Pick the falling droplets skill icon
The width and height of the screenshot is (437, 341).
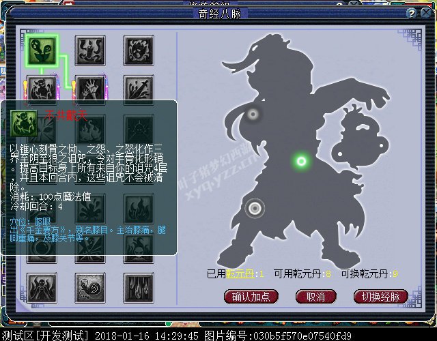[x=139, y=288]
